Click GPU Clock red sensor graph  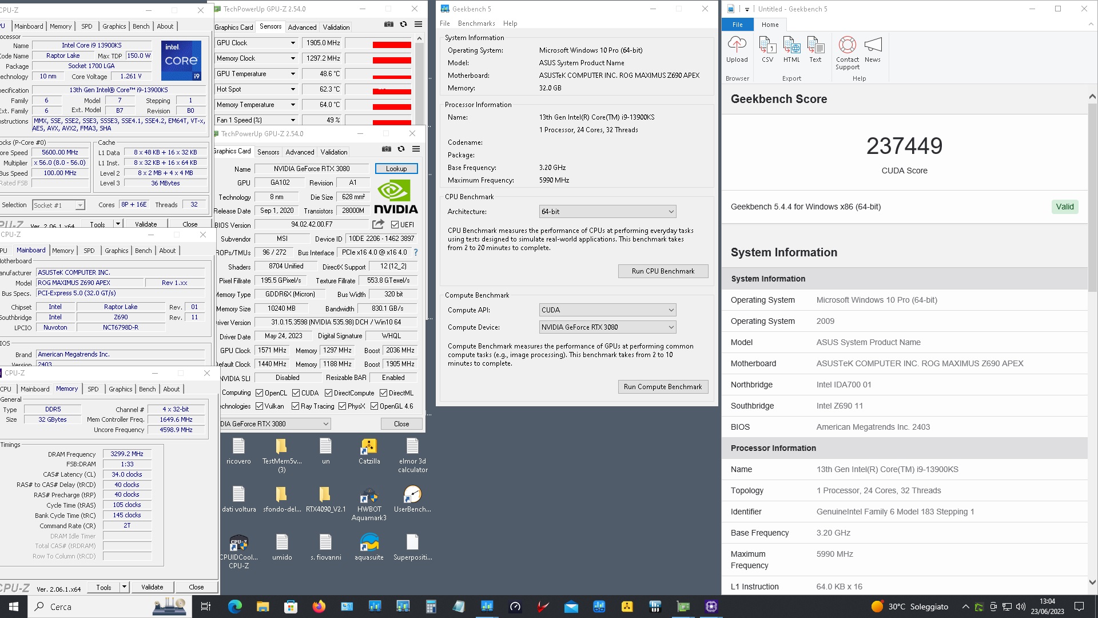tap(377, 43)
